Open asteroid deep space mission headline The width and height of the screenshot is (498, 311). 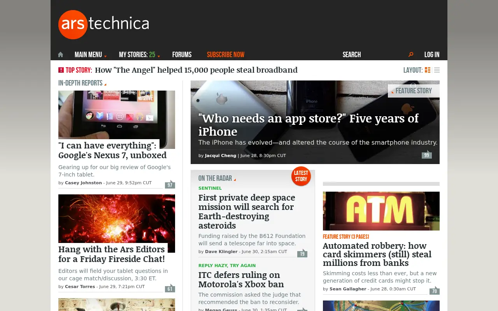coord(247,211)
